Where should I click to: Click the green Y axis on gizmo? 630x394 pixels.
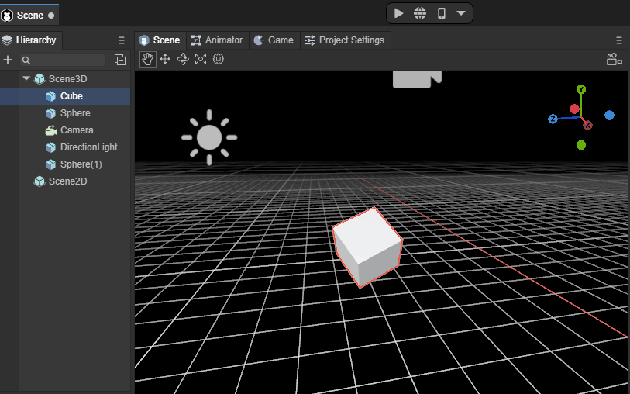581,90
